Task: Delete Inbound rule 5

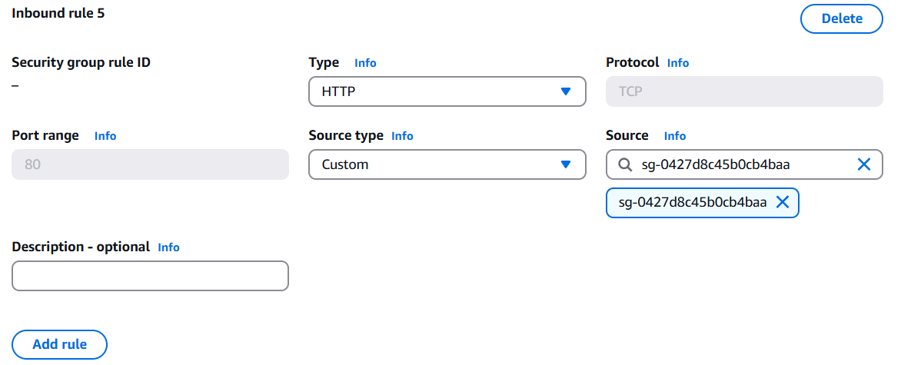Action: [x=842, y=18]
